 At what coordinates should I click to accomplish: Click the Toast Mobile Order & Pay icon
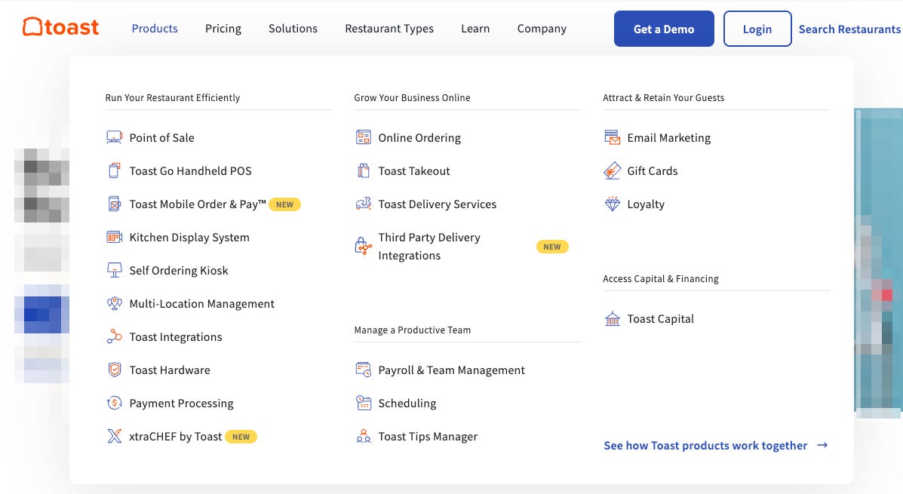pos(114,204)
